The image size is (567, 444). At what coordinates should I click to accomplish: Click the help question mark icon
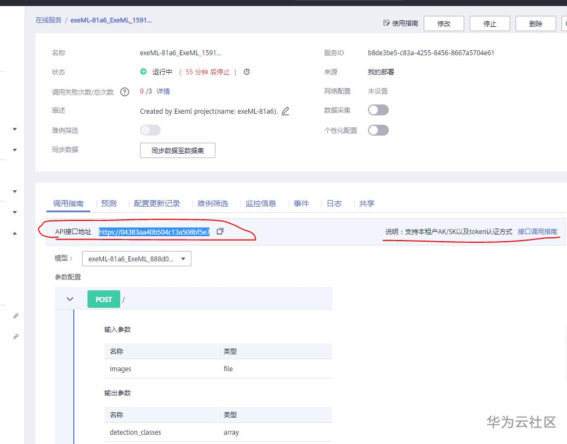click(x=125, y=92)
